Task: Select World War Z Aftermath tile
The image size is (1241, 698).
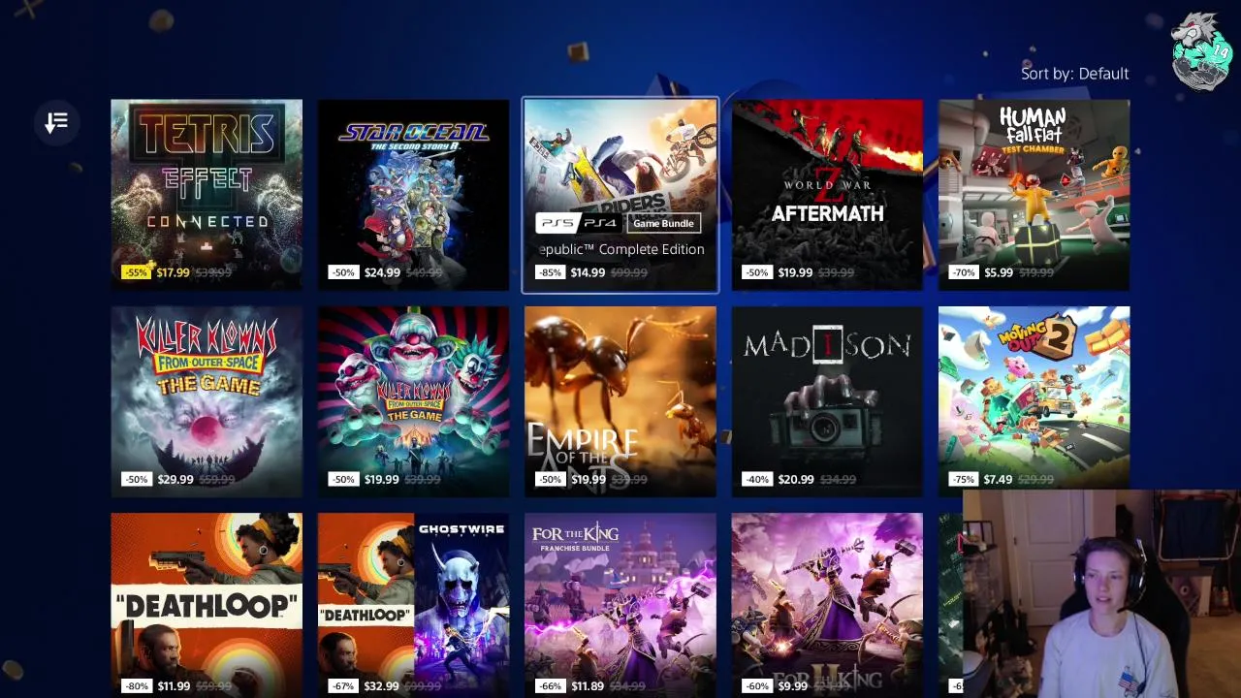Action: pyautogui.click(x=827, y=195)
